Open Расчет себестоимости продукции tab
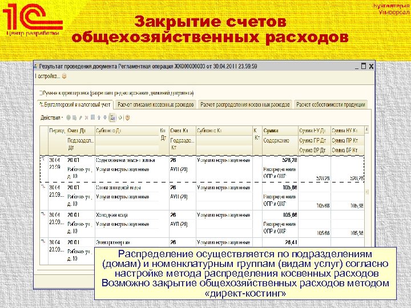This screenshot has height=308, width=411. [331, 104]
